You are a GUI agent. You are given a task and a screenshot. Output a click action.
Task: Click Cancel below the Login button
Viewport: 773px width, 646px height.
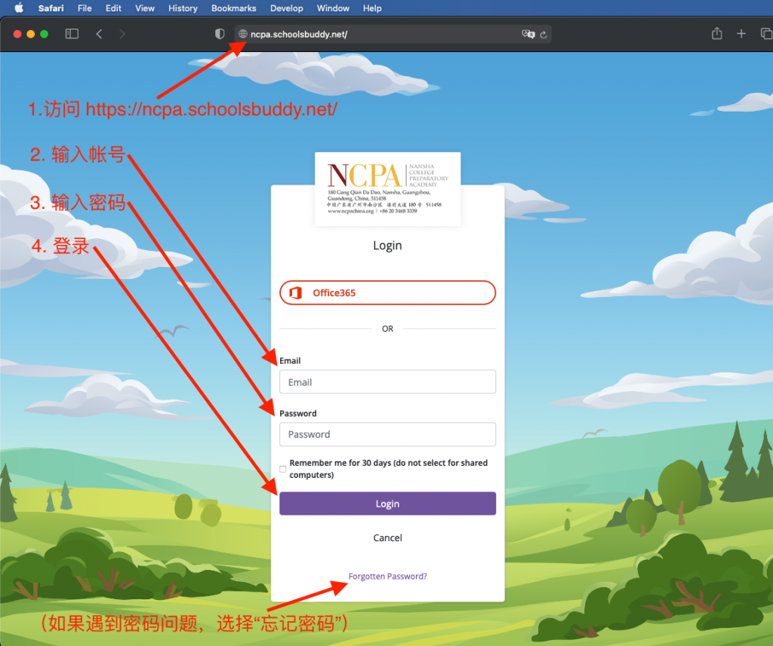click(387, 537)
